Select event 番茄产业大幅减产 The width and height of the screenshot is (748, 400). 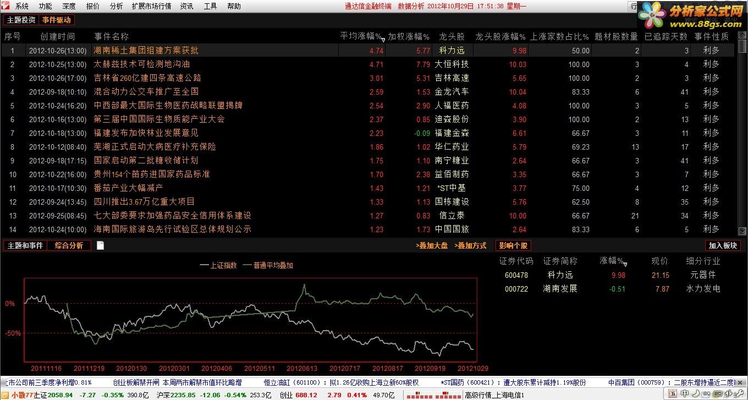(x=129, y=188)
